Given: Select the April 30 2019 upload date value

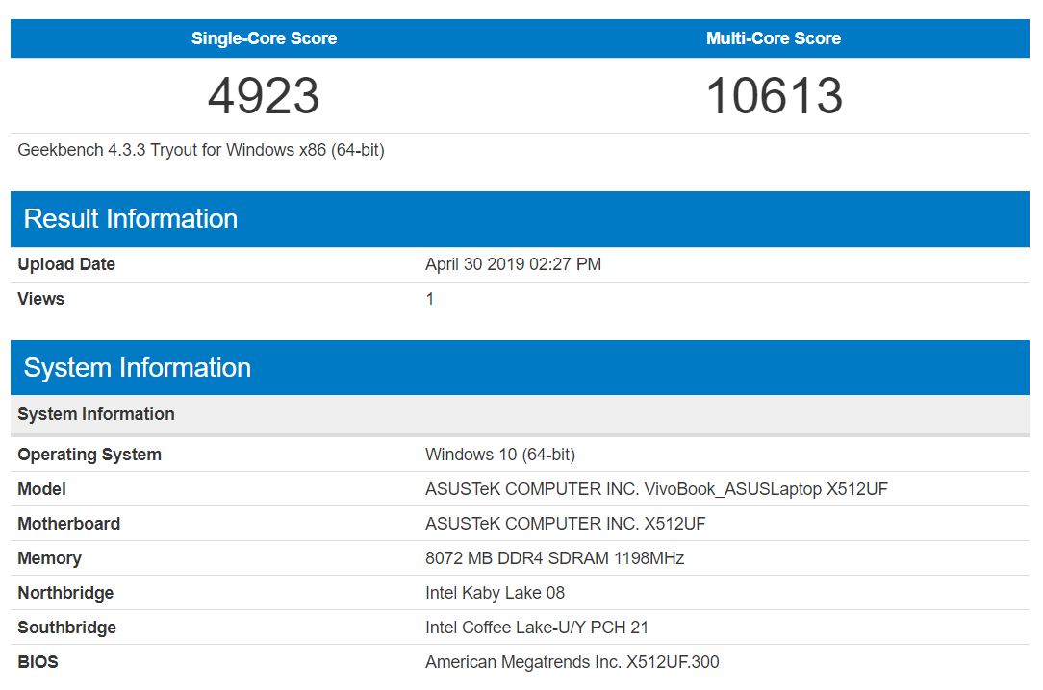Looking at the screenshot, I should pyautogui.click(x=513, y=264).
